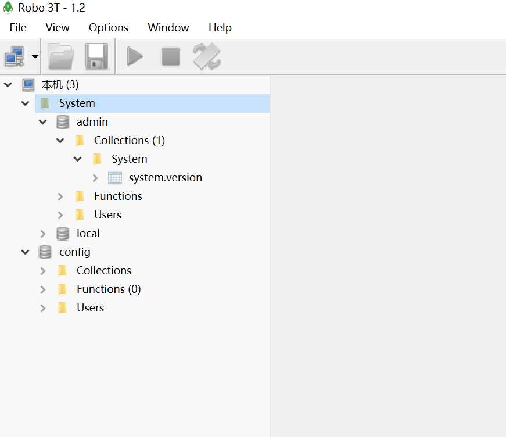The height and width of the screenshot is (437, 506).
Task: Open the View menu
Action: click(58, 27)
